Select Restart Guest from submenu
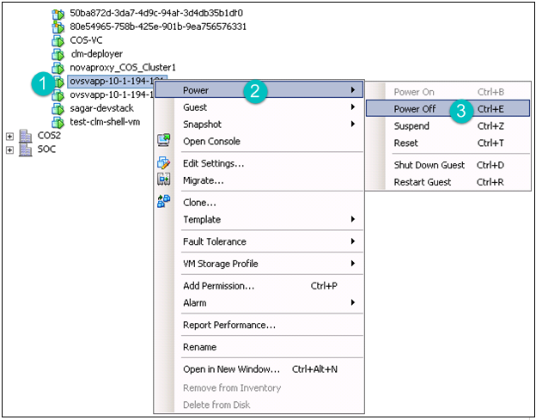The image size is (536, 420). point(423,182)
